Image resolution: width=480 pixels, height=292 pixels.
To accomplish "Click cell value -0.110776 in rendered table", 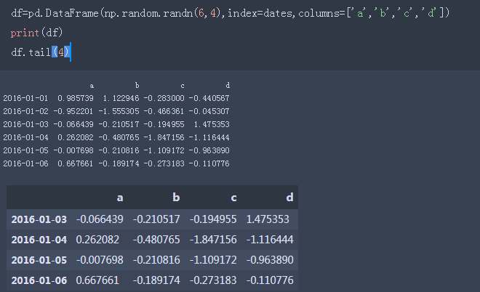I will tap(270, 280).
